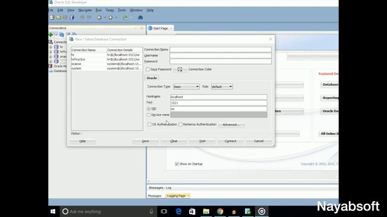This screenshot has height=217, width=387.
Task: Click the Cancel button
Action: click(259, 141)
